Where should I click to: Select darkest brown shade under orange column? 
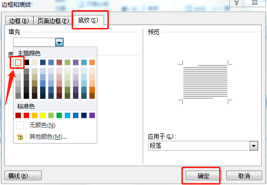click(x=92, y=96)
